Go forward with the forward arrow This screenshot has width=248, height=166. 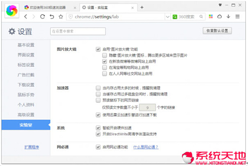point(34,16)
